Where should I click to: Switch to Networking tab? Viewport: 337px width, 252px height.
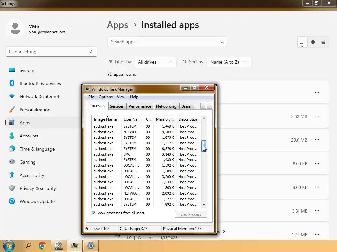coord(166,106)
